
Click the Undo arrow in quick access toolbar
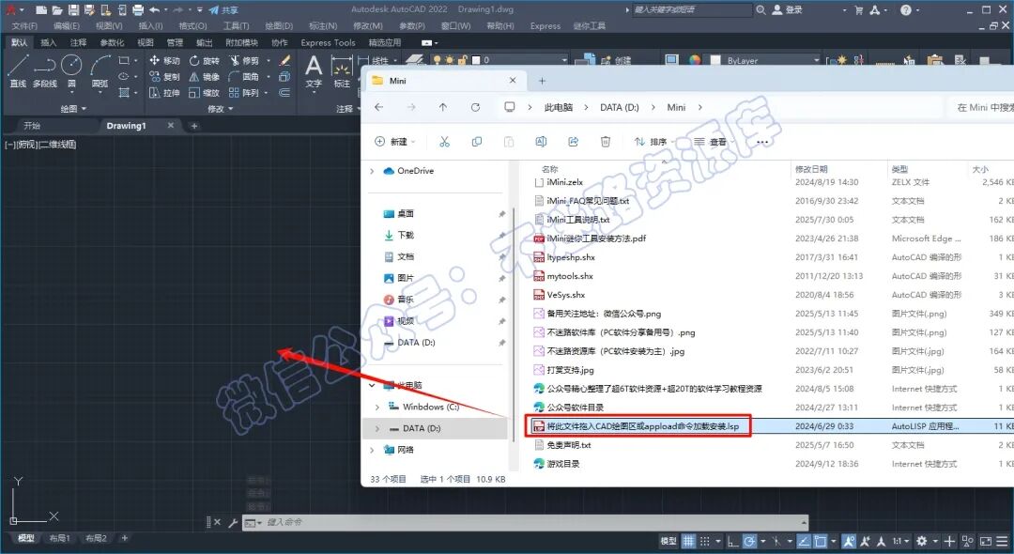tap(155, 9)
